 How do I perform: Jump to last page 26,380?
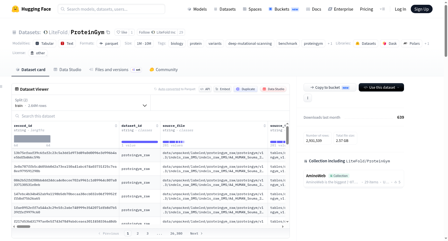[176, 233]
